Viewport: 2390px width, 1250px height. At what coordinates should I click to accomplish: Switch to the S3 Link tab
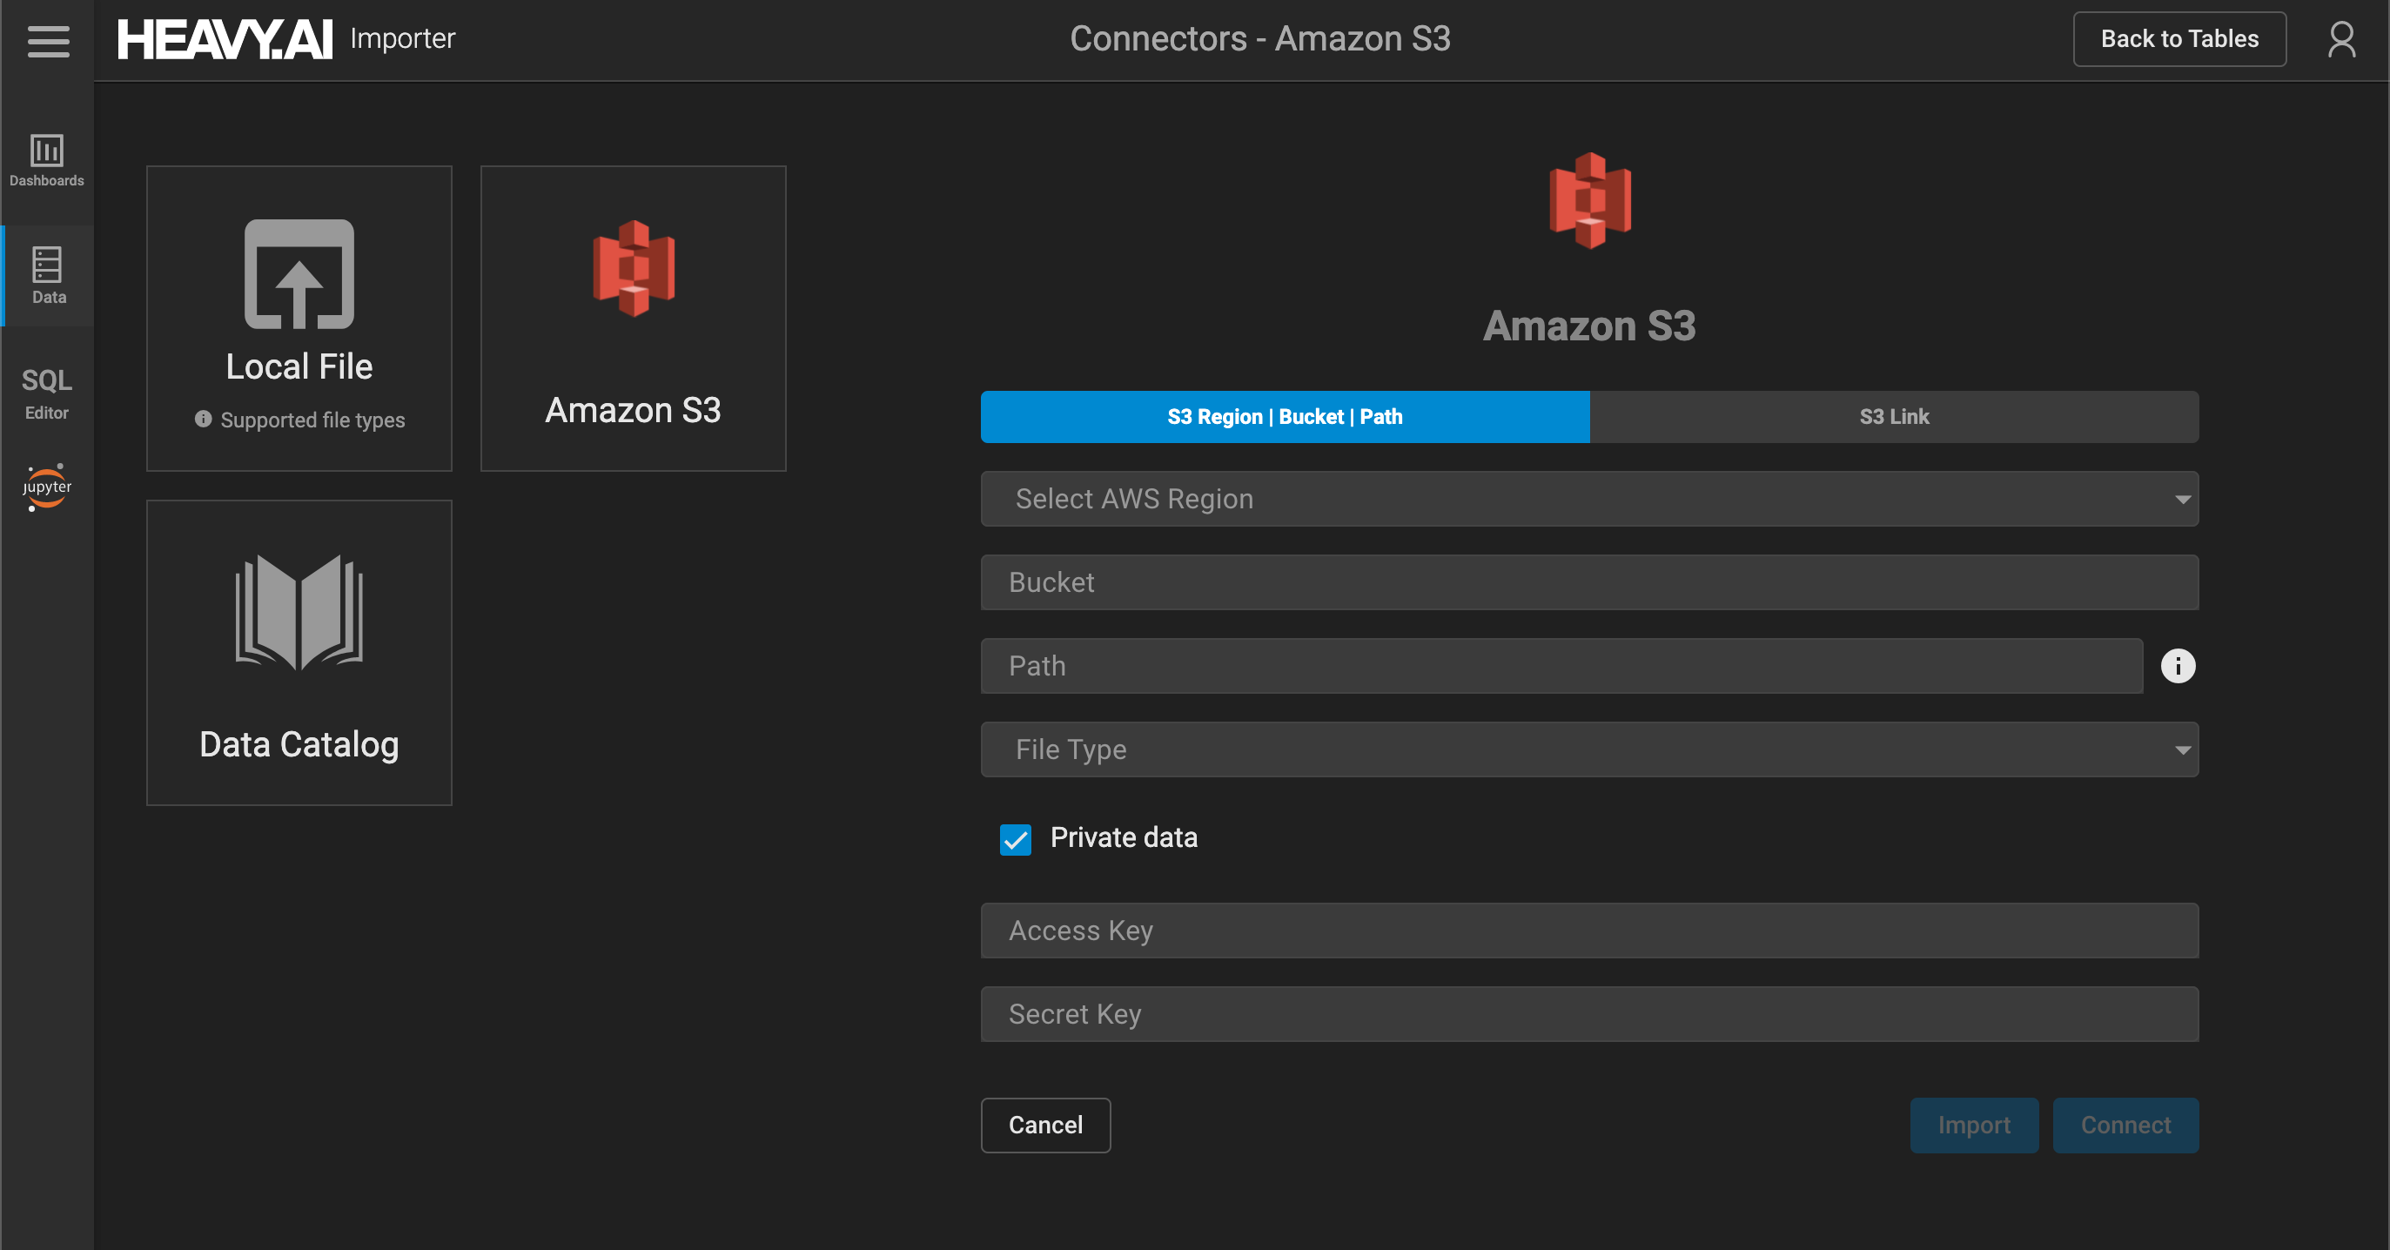[1893, 417]
